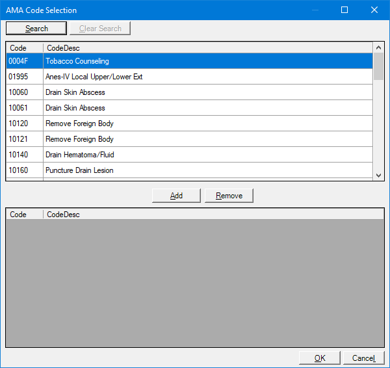This screenshot has width=390, height=368.
Task: Select the 0004F Tobacco Counseling row
Action: tap(188, 61)
